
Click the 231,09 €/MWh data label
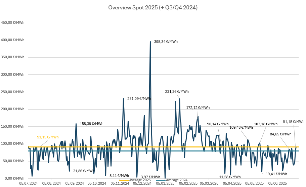139,99
